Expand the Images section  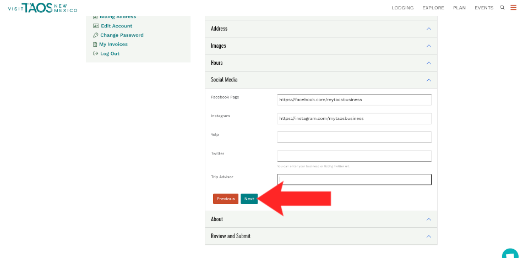click(429, 46)
